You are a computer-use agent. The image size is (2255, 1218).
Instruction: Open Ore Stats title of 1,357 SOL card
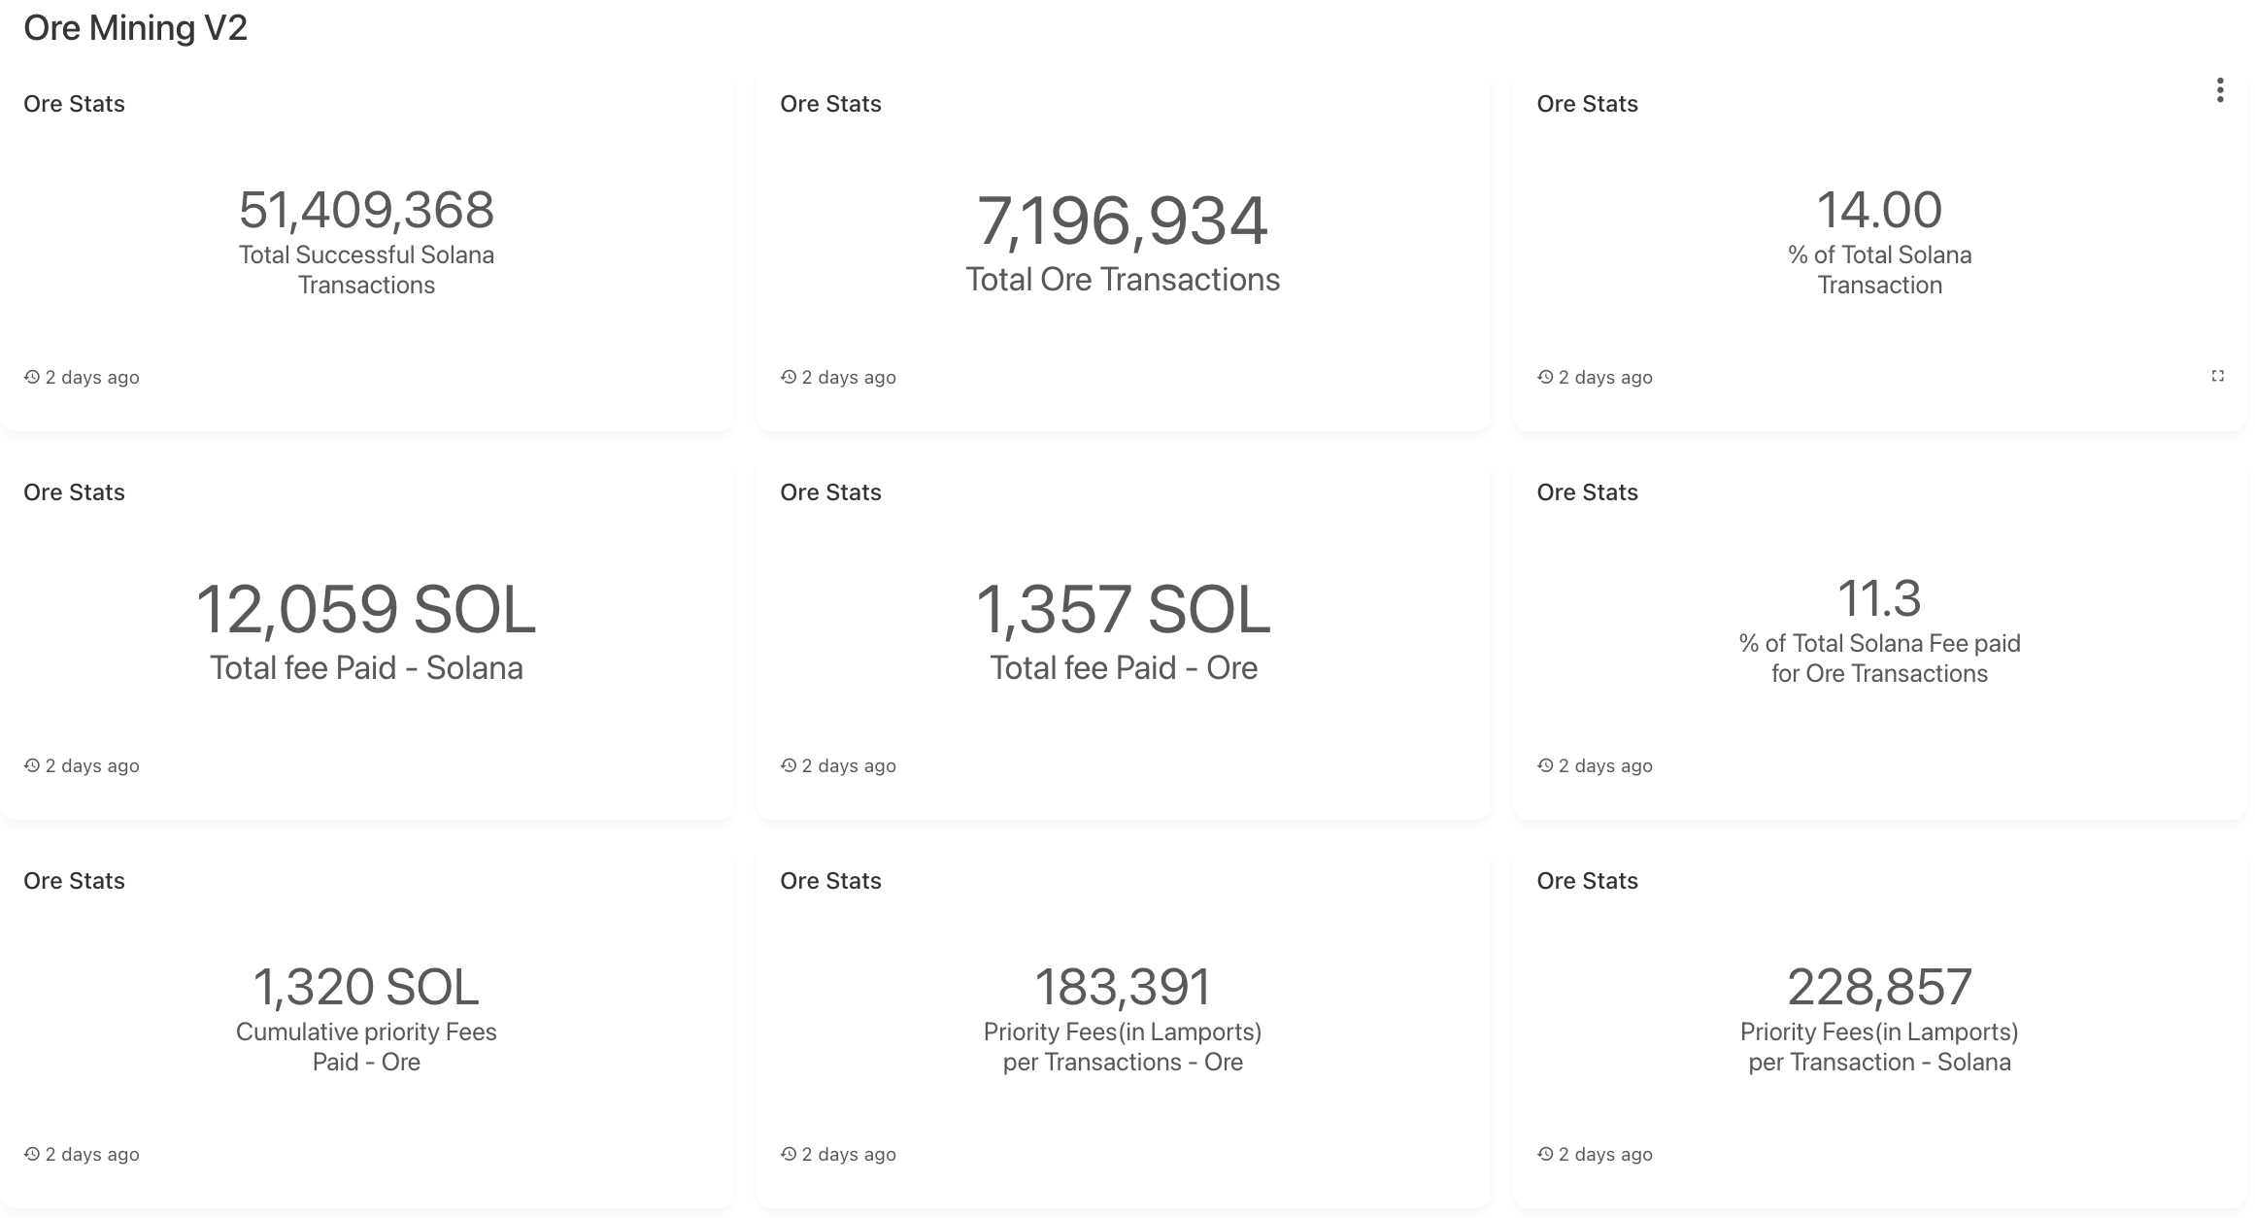[x=830, y=492]
